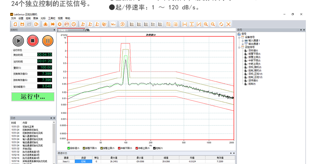Open the 工具栏 menu

52,18
